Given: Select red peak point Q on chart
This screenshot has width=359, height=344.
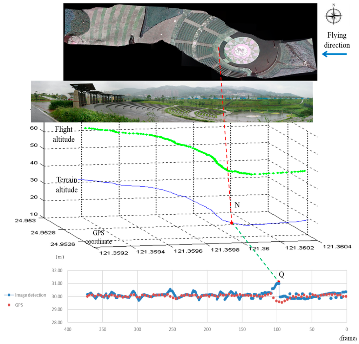Looking at the screenshot, I should pos(279,282).
